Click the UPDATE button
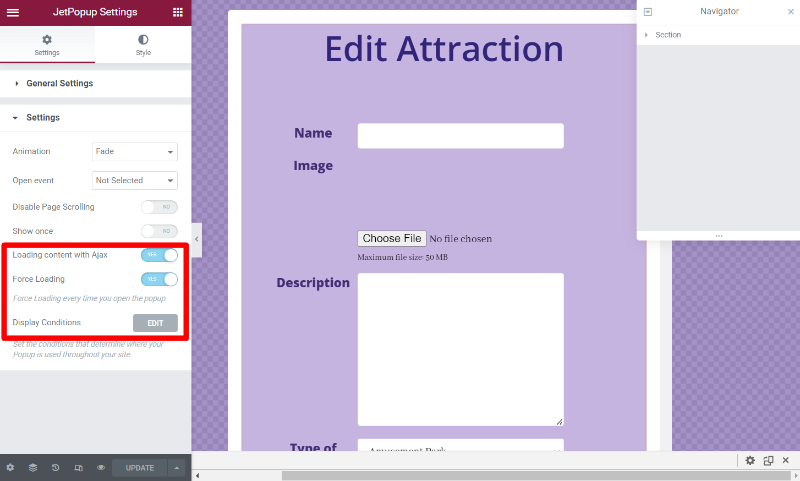Image resolution: width=800 pixels, height=481 pixels. [x=140, y=468]
